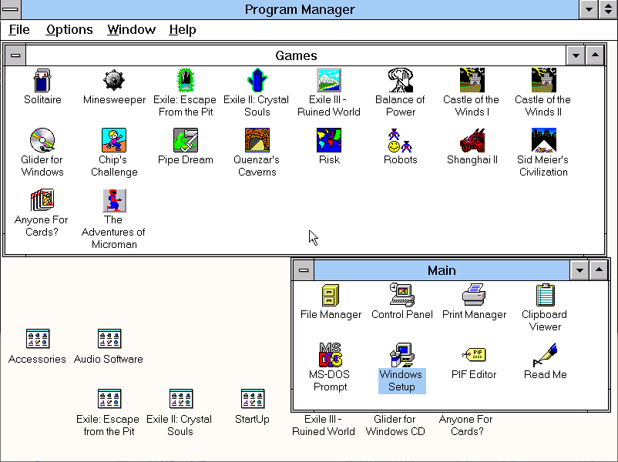
Task: Open the Window menu
Action: 131,29
